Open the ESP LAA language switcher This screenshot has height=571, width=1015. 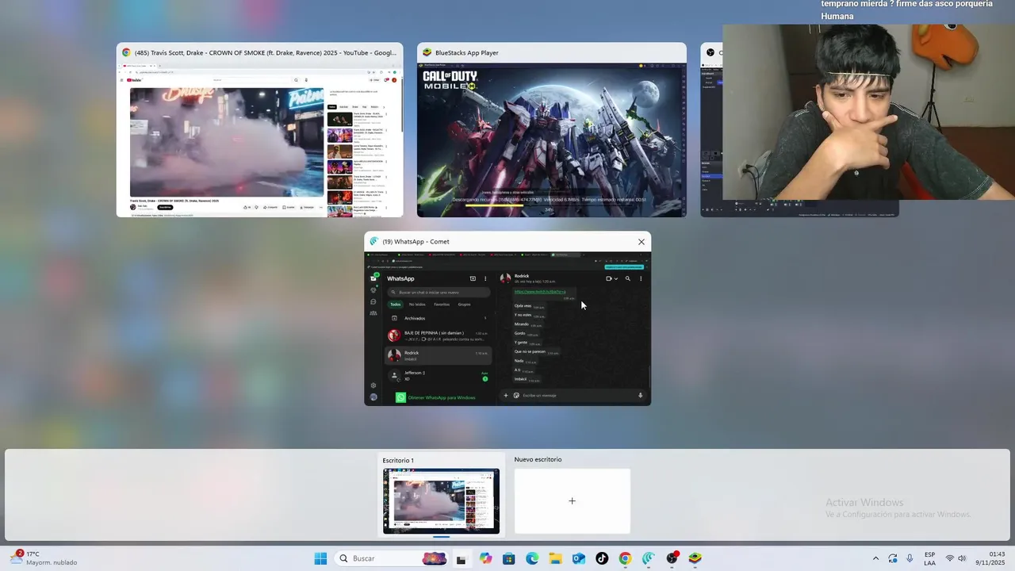coord(929,558)
